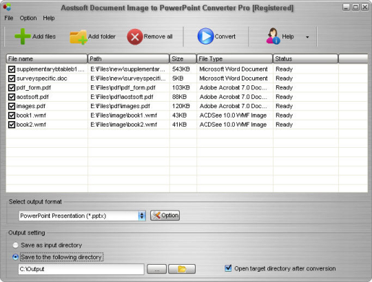
Task: Click the Help person icon in toolbar
Action: [x=273, y=36]
